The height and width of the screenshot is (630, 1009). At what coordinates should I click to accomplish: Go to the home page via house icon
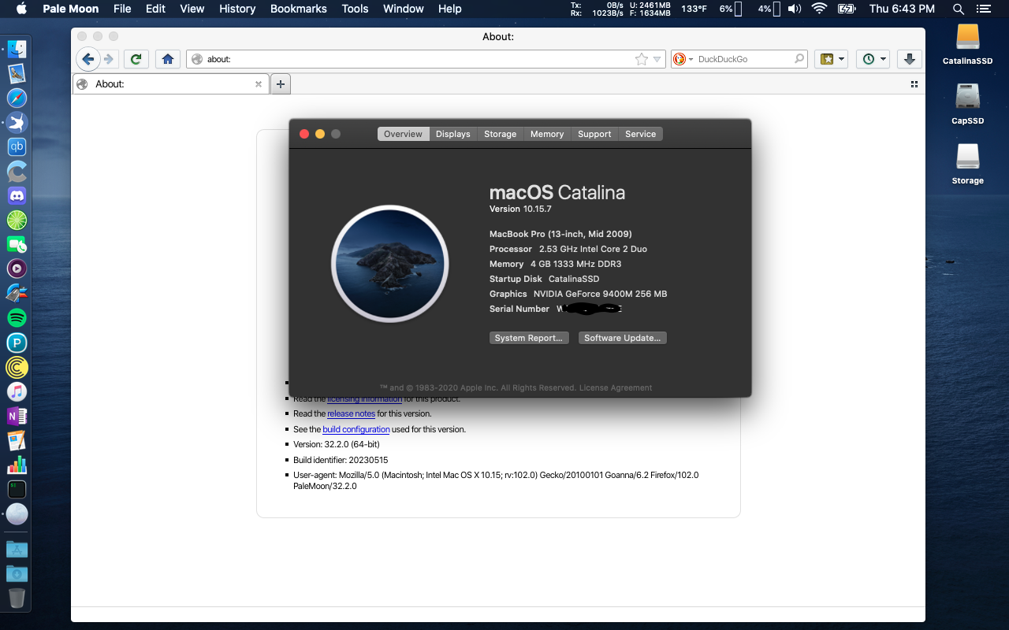point(167,59)
